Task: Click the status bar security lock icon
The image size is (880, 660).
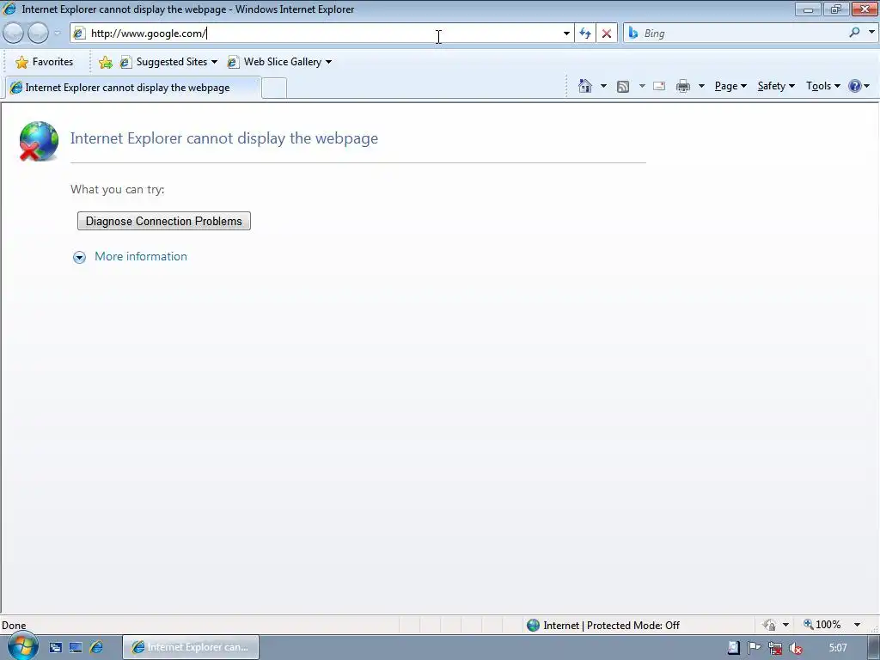Action: 769,625
